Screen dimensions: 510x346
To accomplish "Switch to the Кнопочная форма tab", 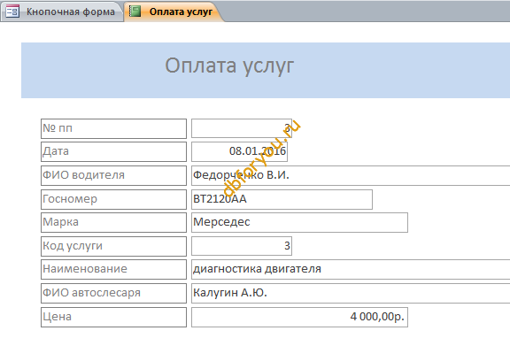I will 62,12.
